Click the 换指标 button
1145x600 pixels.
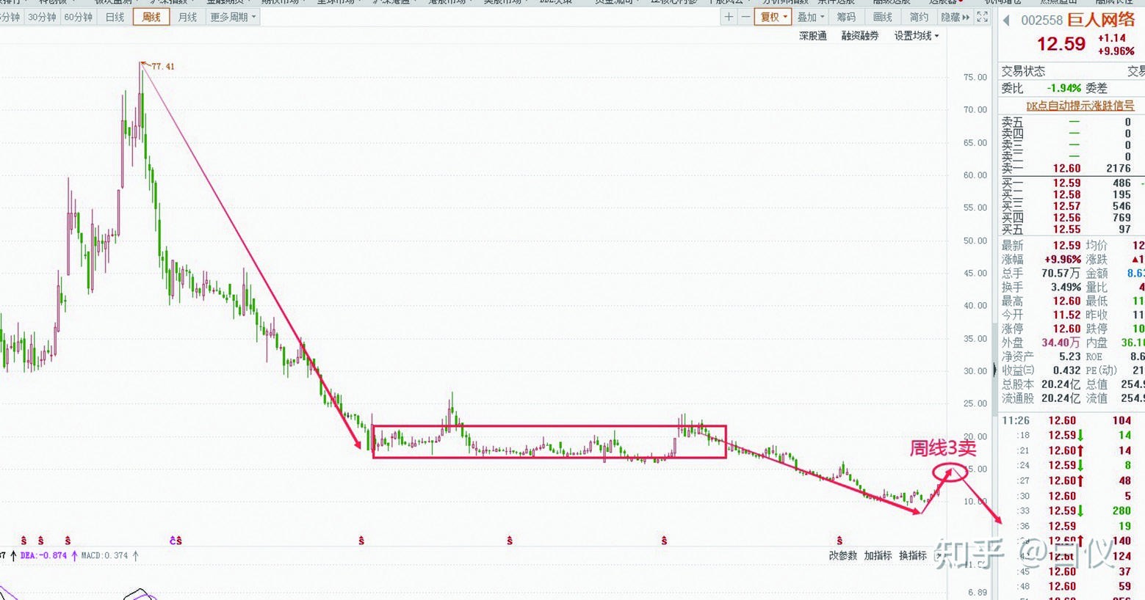(x=912, y=556)
